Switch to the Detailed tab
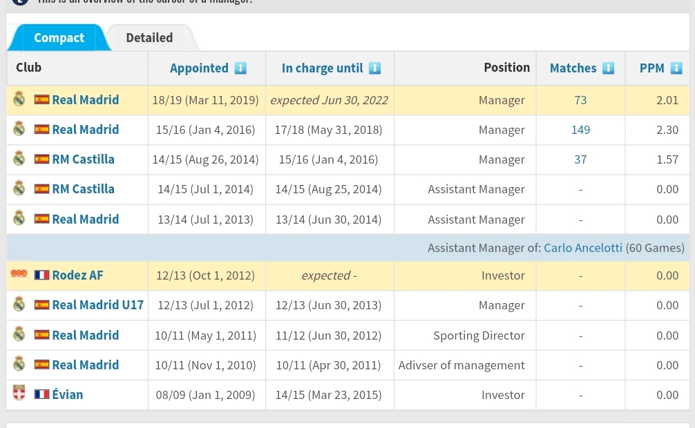 (149, 38)
